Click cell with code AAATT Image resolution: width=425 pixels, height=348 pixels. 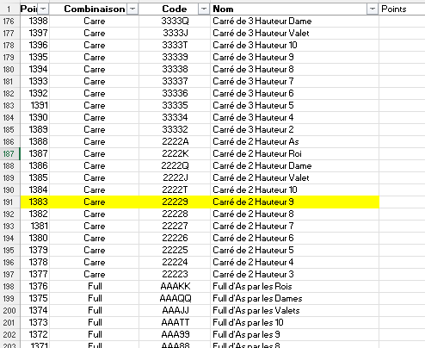(x=175, y=323)
